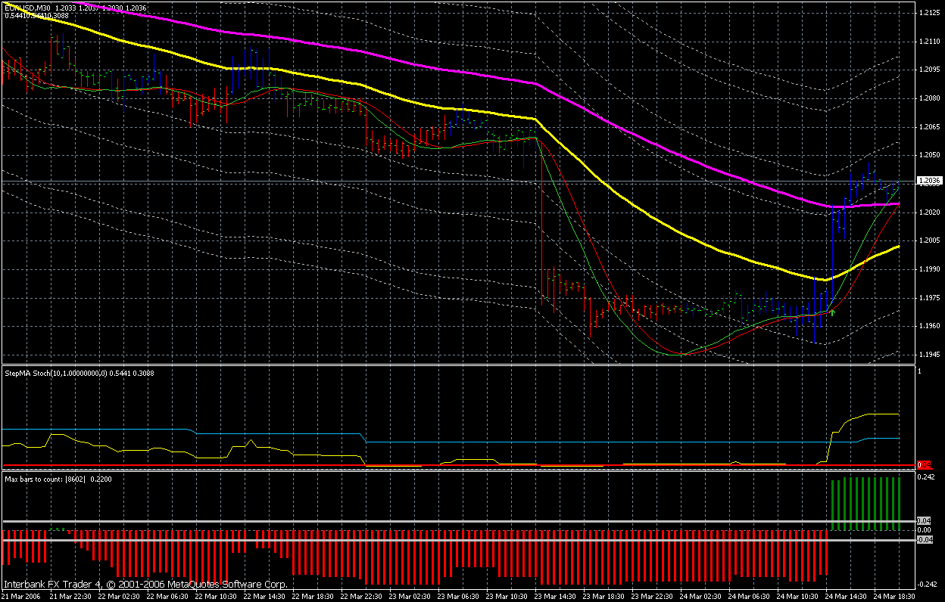Click the 21 Mar 2006 date label
This screenshot has width=945, height=602.
point(21,596)
